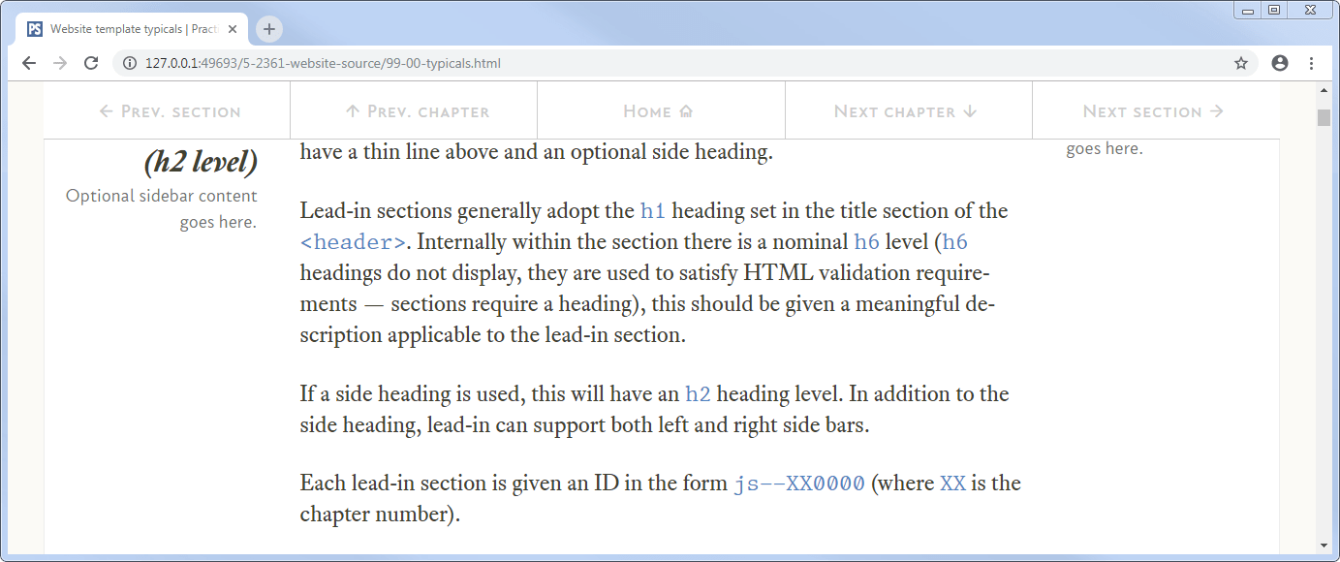The height and width of the screenshot is (562, 1340).
Task: Click the scrollbar down arrow
Action: (1324, 545)
